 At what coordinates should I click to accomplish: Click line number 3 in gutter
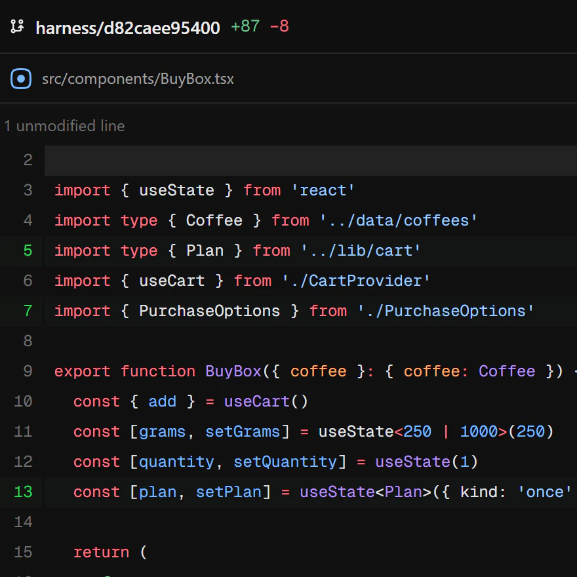(28, 190)
